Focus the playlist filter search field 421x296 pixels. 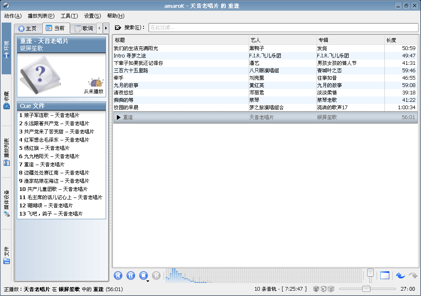pos(283,28)
